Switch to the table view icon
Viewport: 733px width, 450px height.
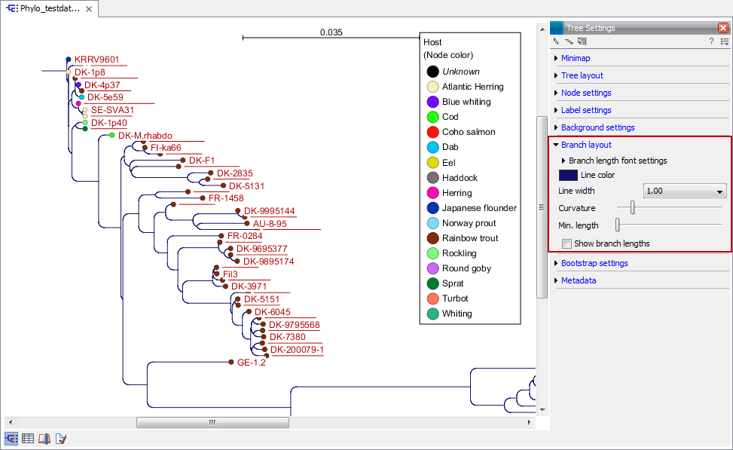28,438
